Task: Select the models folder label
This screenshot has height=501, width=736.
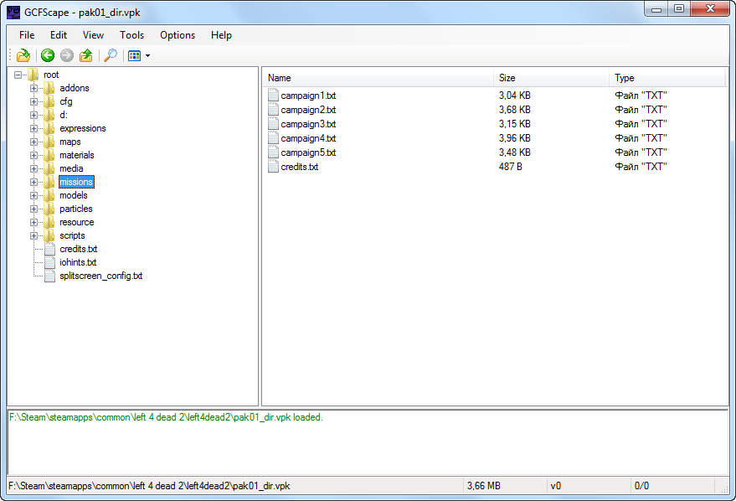Action: pos(73,195)
